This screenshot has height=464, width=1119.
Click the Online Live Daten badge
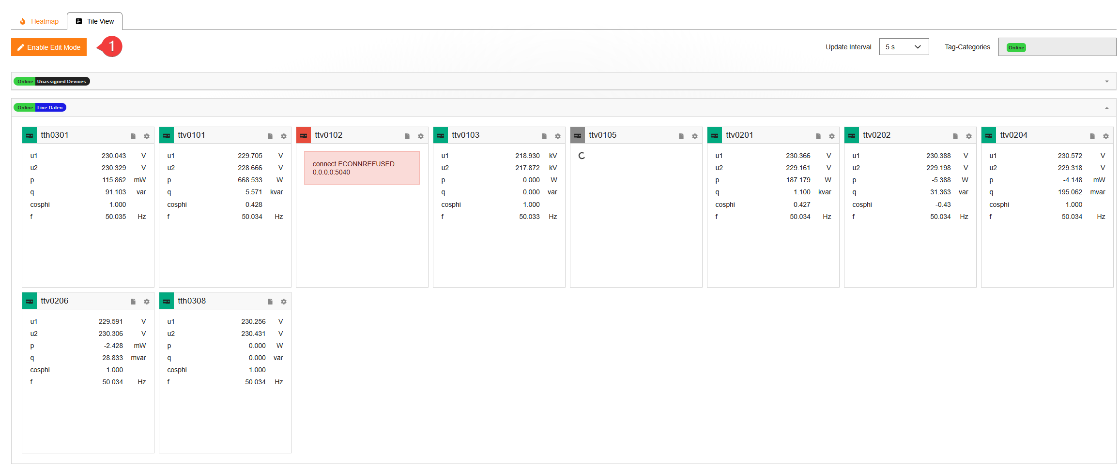point(40,108)
